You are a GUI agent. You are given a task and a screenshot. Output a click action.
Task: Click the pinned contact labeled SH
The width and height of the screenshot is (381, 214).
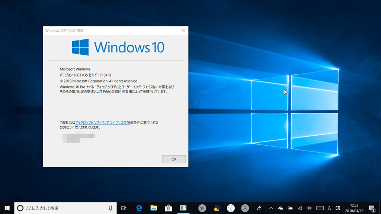202,208
